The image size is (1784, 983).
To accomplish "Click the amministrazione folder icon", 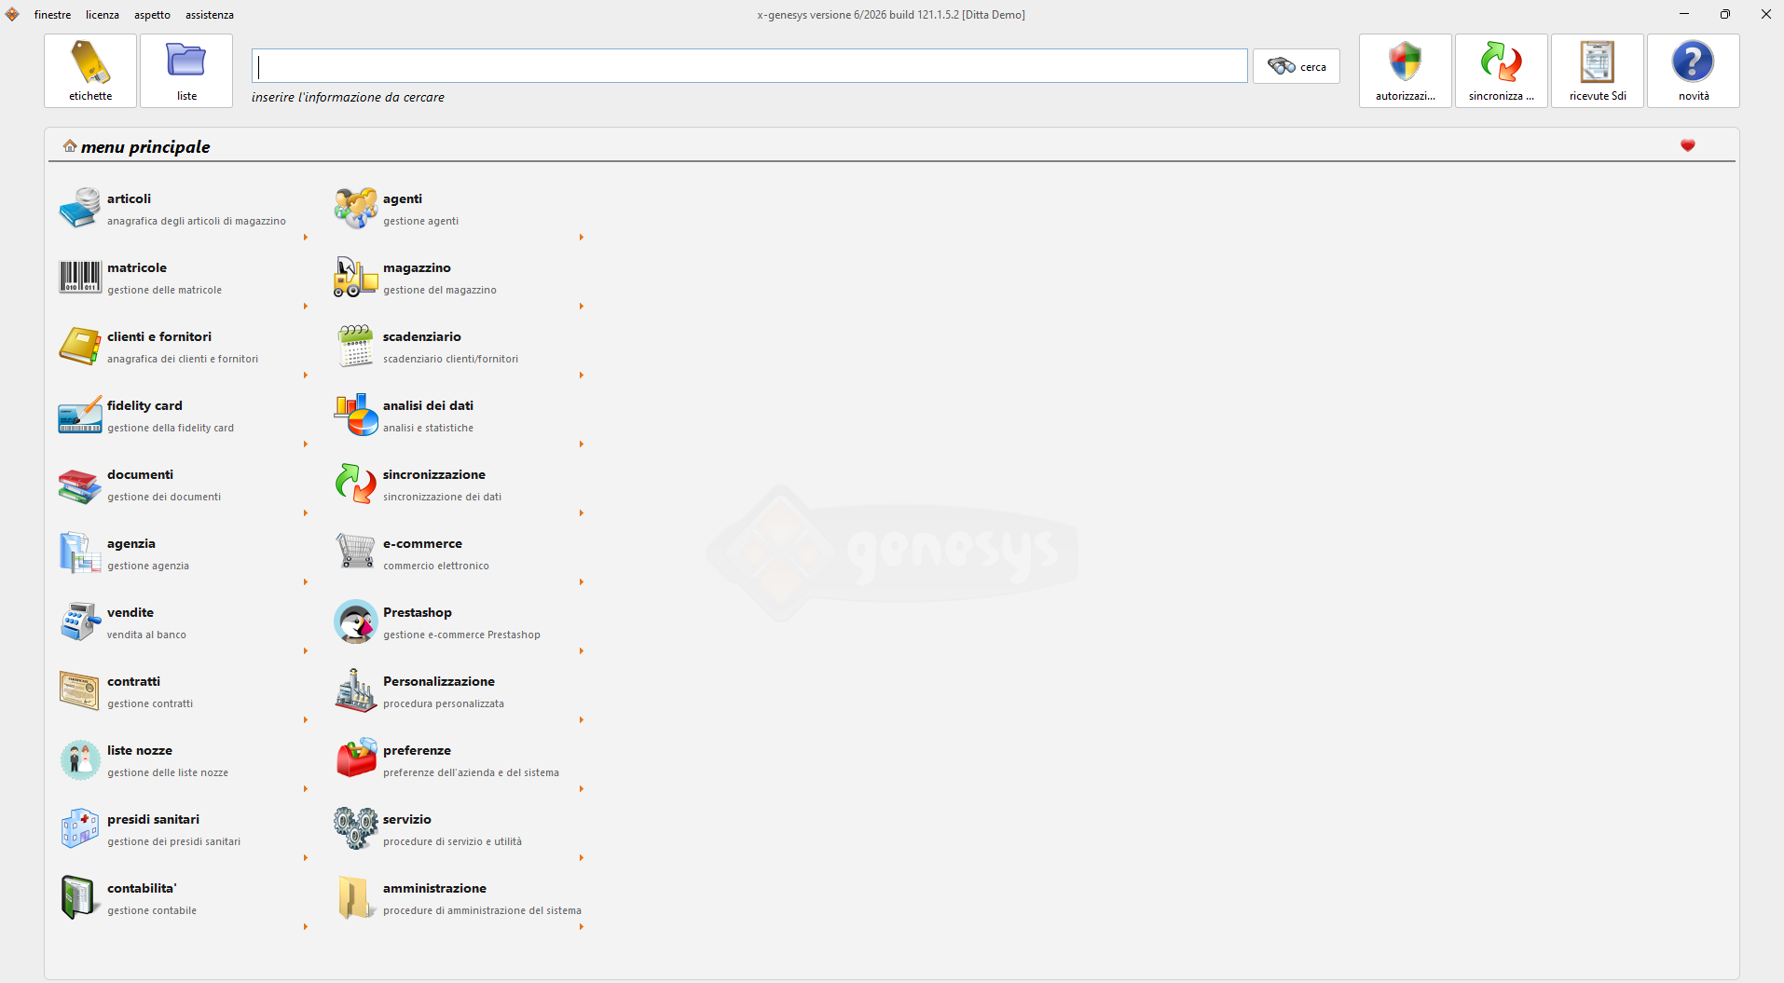I will (354, 897).
